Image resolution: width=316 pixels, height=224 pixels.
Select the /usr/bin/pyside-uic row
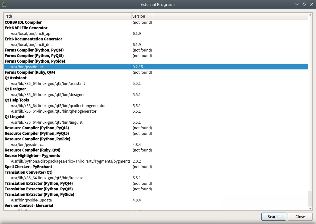156,67
